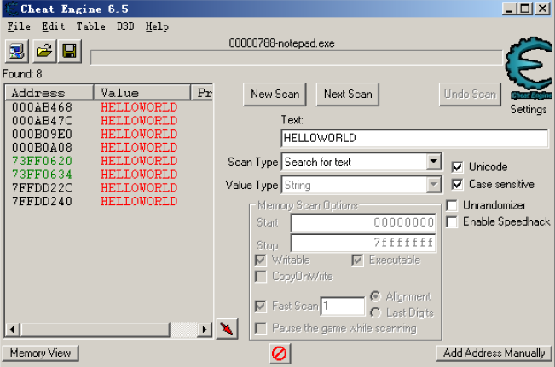Click the Text input containing HELLOWORLD
Image resolution: width=555 pixels, height=367 pixels.
click(x=414, y=138)
